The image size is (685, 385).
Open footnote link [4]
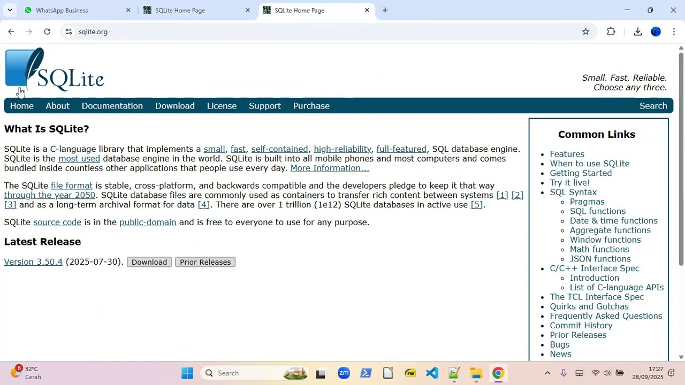(x=203, y=205)
